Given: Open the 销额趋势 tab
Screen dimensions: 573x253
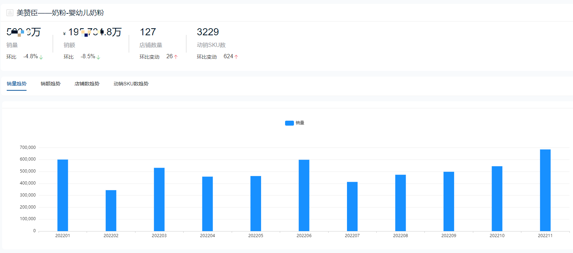Looking at the screenshot, I should click(x=51, y=84).
